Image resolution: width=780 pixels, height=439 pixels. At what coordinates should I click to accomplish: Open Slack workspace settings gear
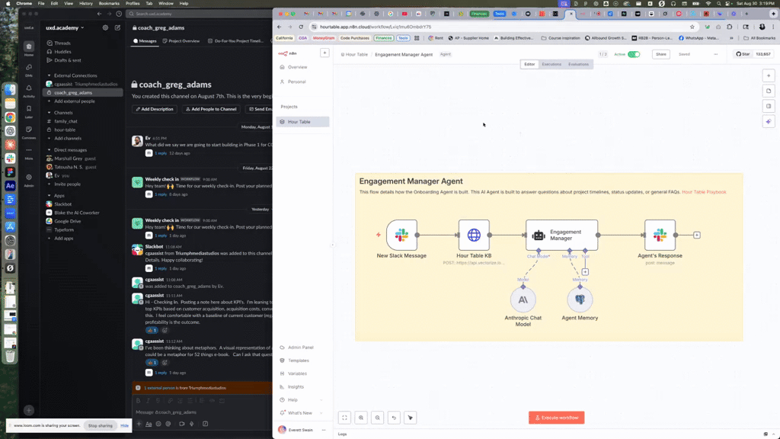(x=105, y=28)
